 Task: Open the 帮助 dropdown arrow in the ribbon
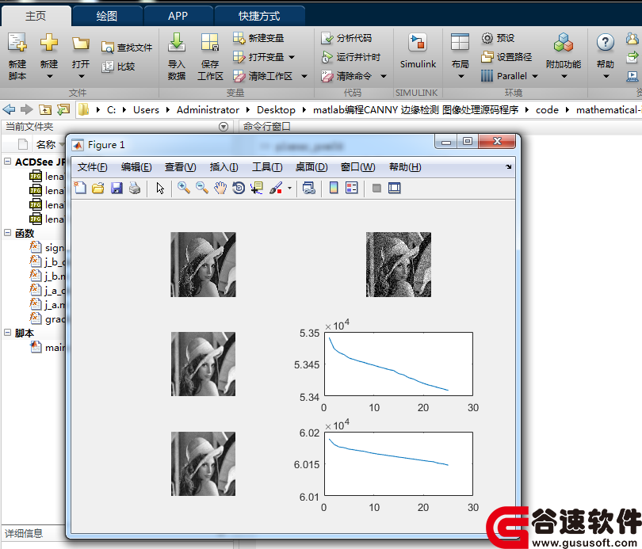[606, 76]
